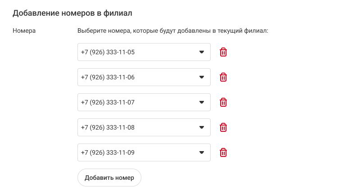
Task: Select the field showing +7 (926) 333-11-06
Action: 108,77
